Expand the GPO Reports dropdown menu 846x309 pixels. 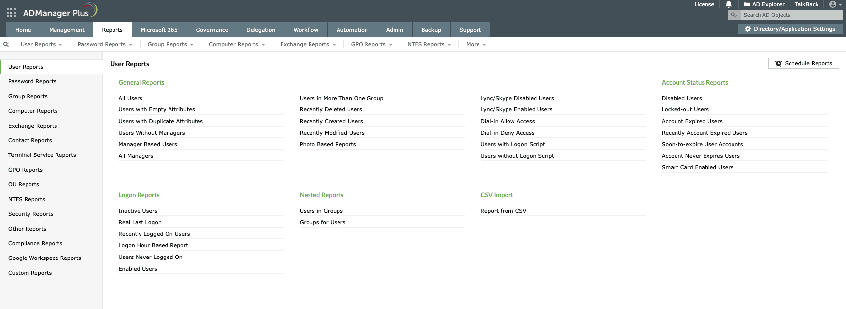click(x=371, y=44)
